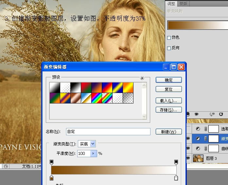Click the 确定 button
The image size is (228, 185).
[168, 80]
